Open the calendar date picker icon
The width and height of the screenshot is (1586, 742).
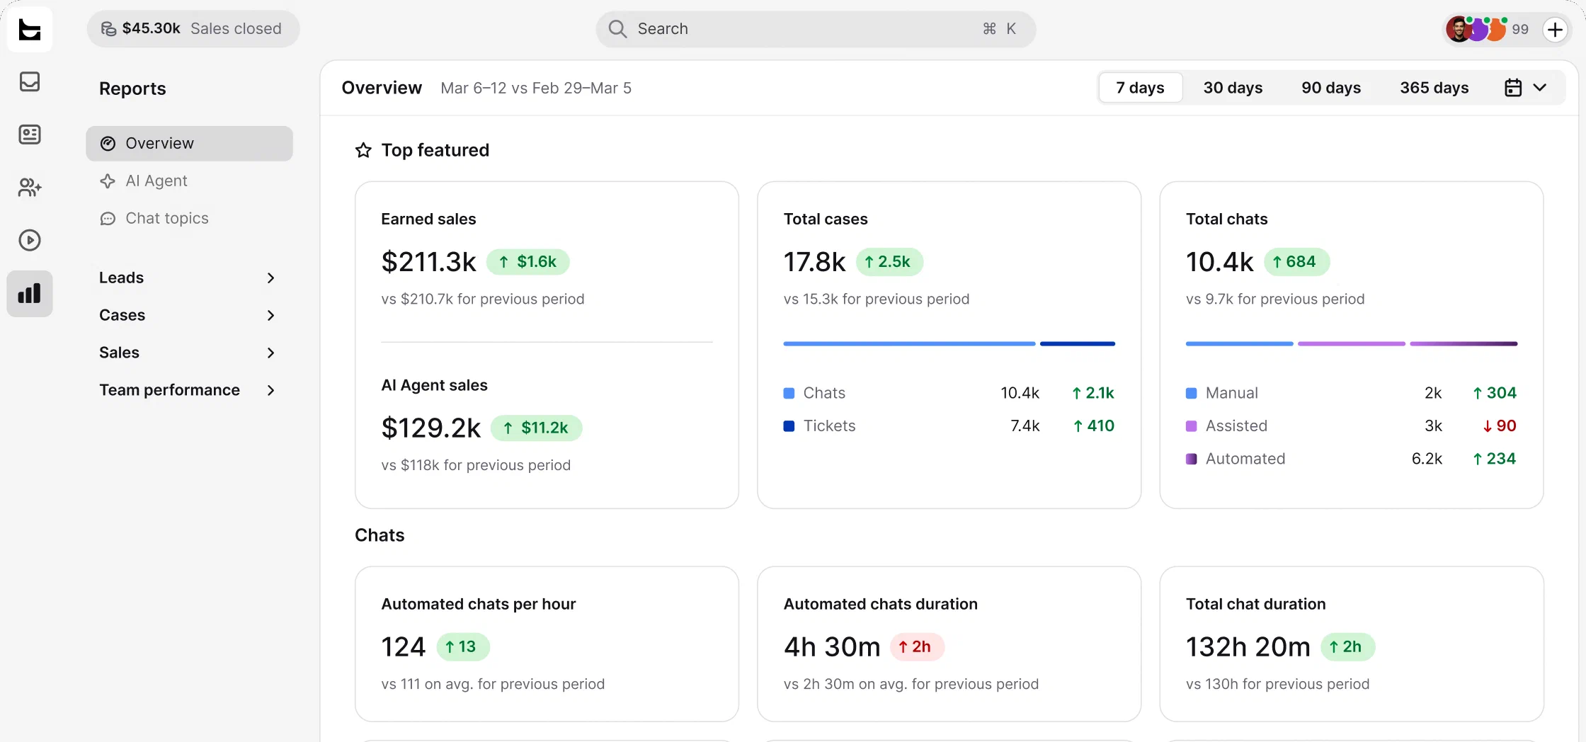point(1513,88)
